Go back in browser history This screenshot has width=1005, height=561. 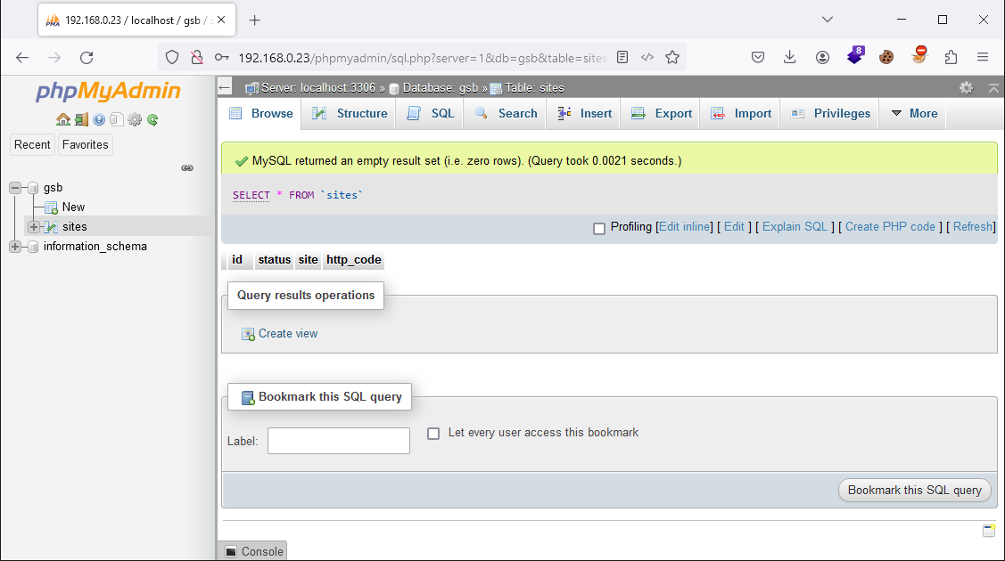(x=22, y=58)
